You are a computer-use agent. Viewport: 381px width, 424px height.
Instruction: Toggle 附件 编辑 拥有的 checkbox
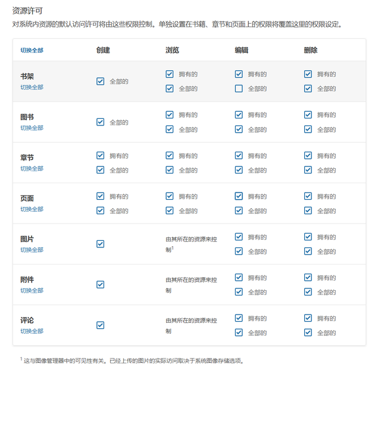tap(239, 278)
